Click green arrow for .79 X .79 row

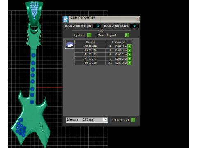coord(129,50)
